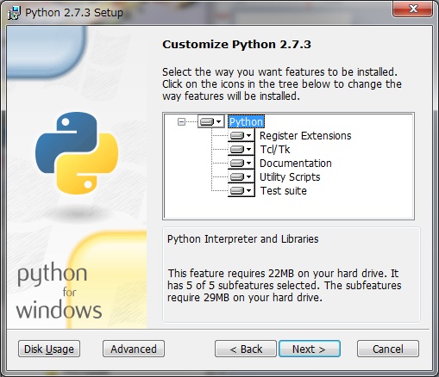
Task: Open install options for Utility Scripts
Action: [x=241, y=176]
